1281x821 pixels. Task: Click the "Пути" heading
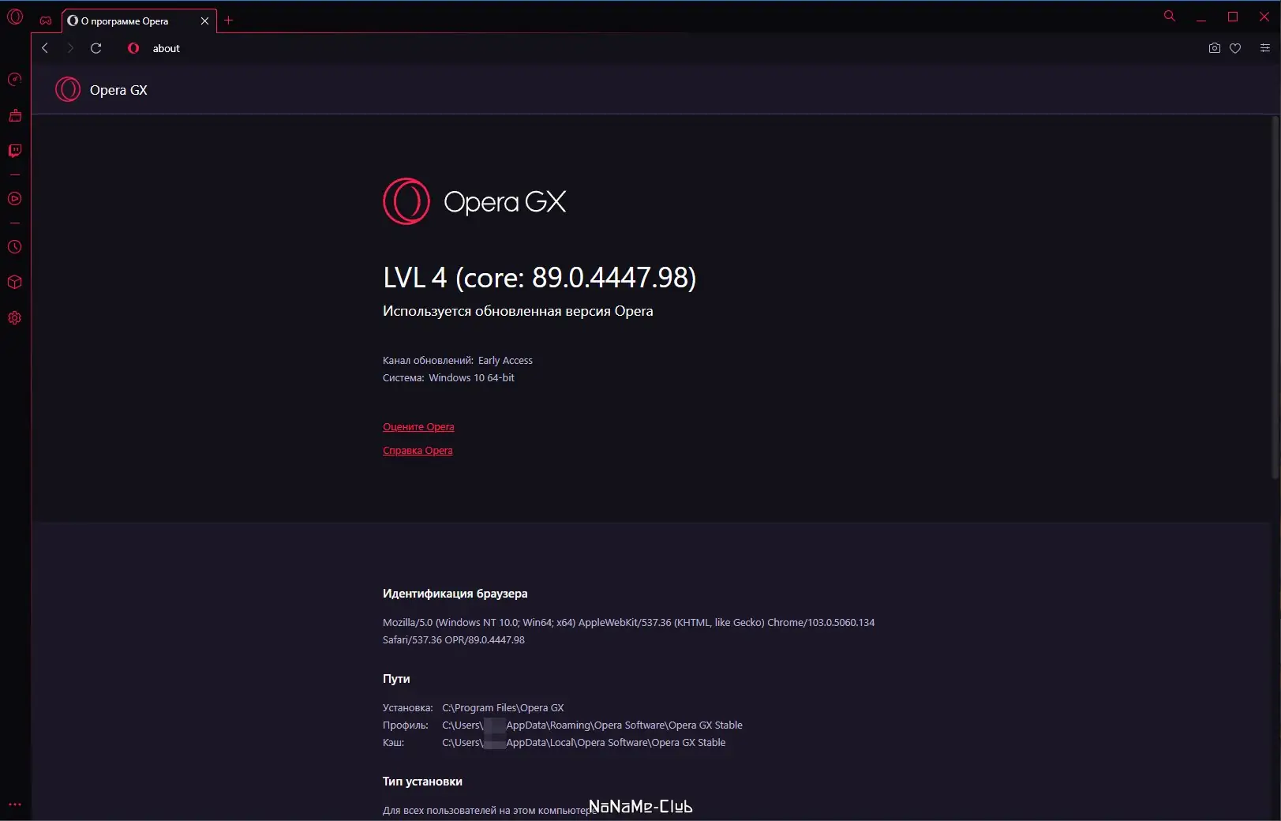click(x=396, y=679)
